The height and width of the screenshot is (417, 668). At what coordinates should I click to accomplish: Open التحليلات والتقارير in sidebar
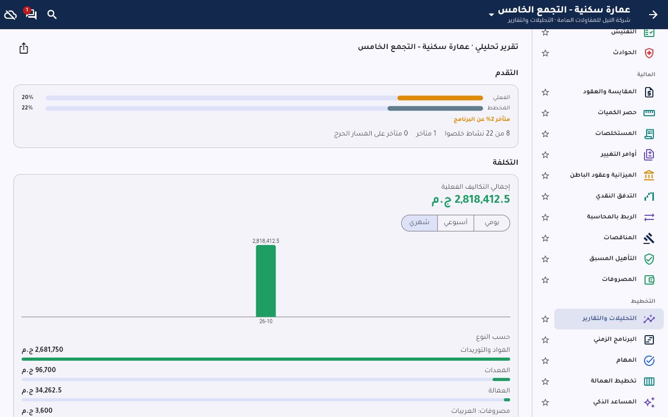[609, 318]
